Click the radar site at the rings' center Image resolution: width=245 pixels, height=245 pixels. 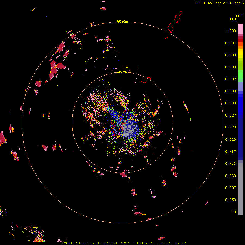coord(122,122)
